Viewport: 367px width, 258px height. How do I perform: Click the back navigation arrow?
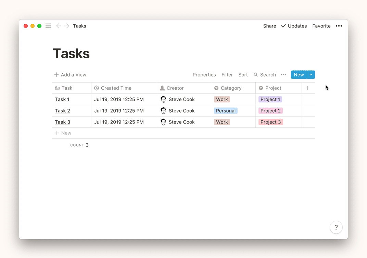pyautogui.click(x=59, y=26)
